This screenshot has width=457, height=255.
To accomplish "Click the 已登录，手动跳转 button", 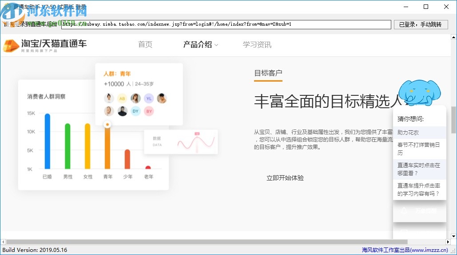I will click(x=421, y=24).
